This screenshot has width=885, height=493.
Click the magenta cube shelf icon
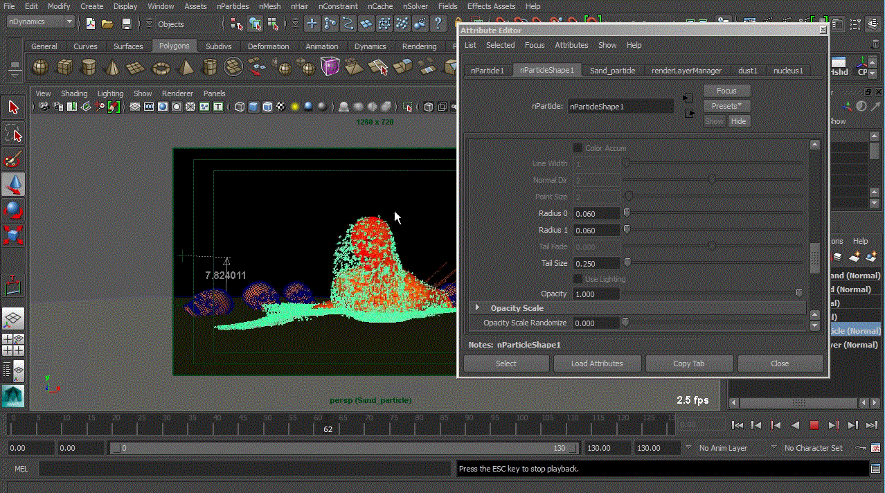click(x=330, y=67)
